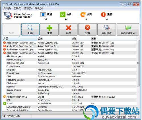Select the BaiduYunGuanjia row

click(69, 60)
